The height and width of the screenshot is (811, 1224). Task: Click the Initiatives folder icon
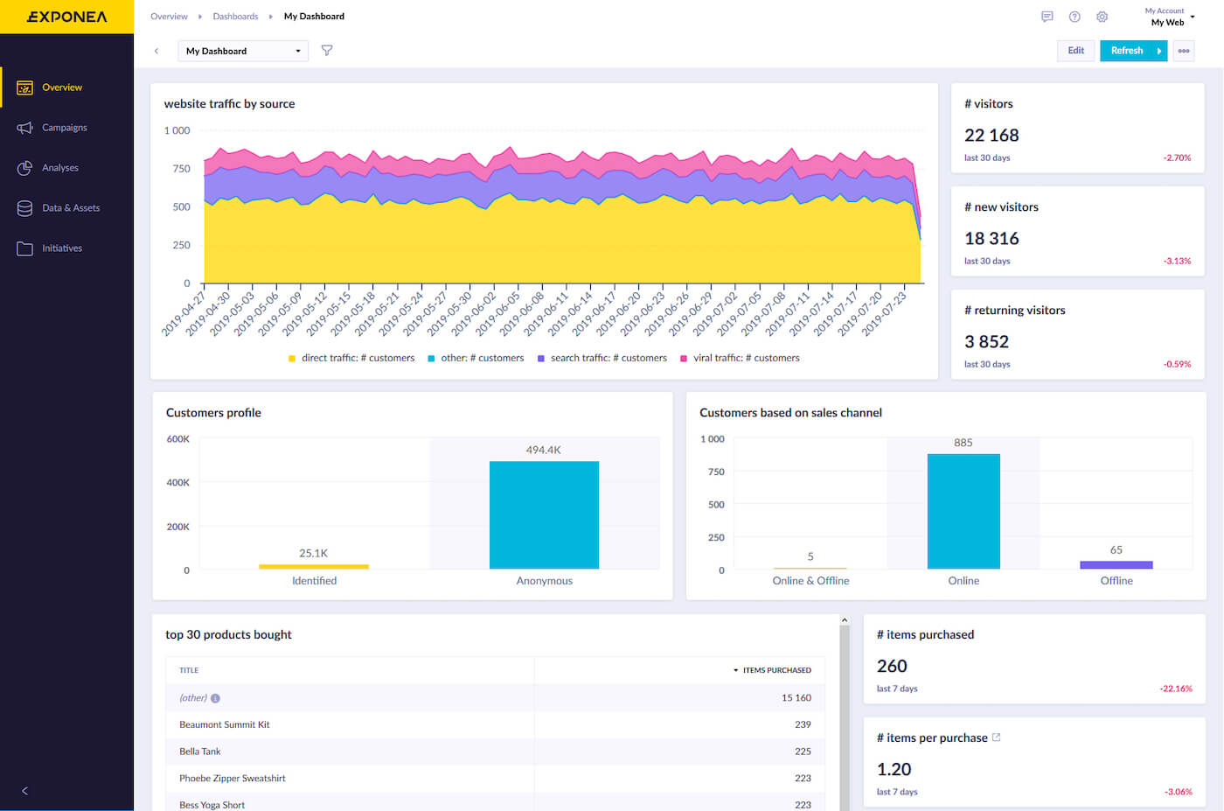point(24,248)
